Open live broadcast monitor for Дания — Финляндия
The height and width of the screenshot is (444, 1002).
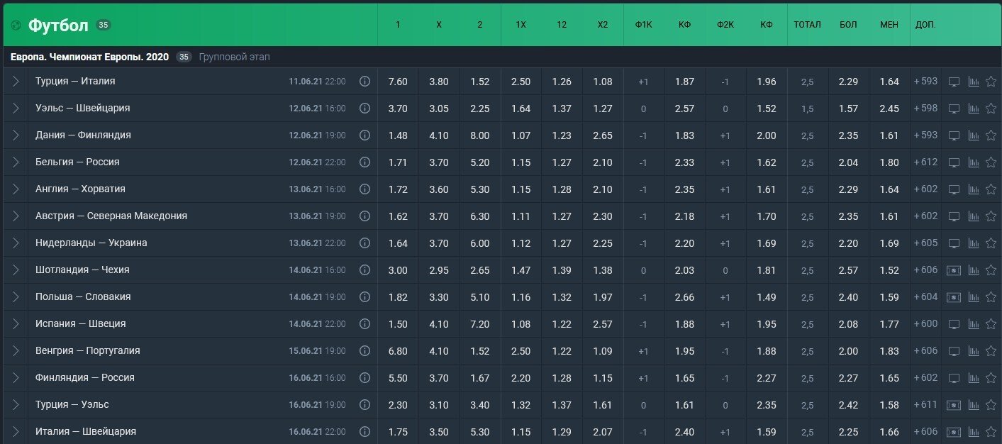pos(954,135)
